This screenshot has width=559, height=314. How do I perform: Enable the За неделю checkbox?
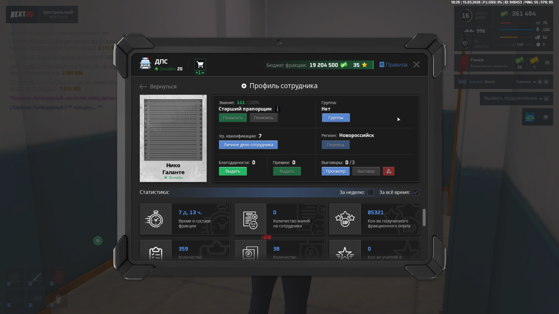point(371,193)
